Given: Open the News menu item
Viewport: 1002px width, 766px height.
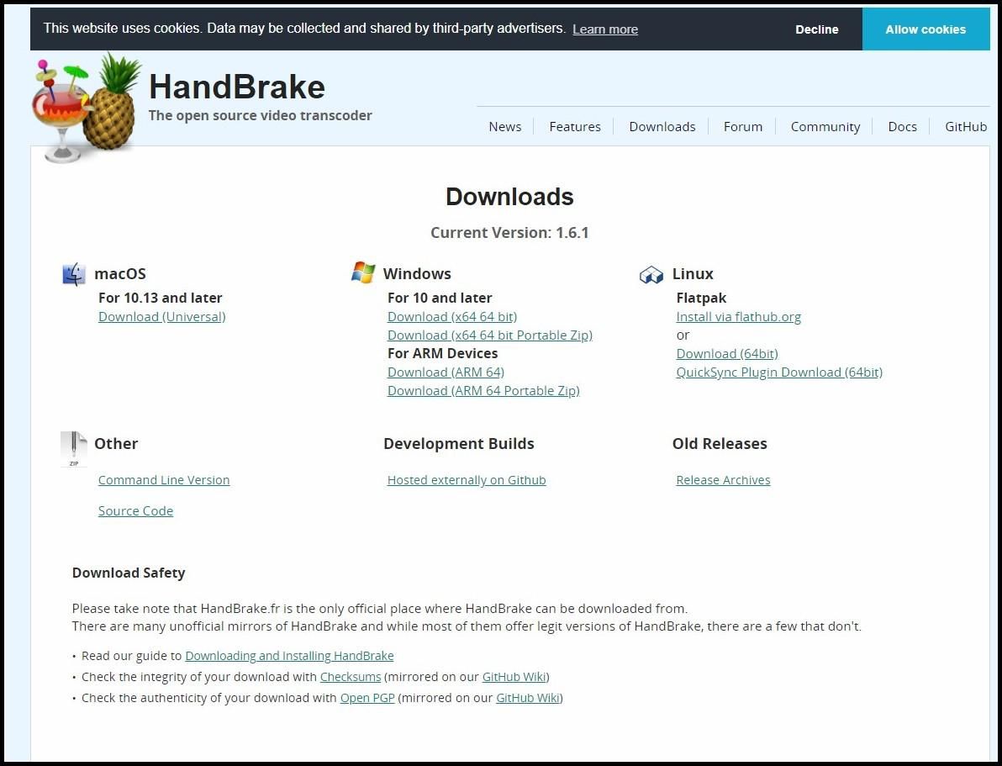Looking at the screenshot, I should pyautogui.click(x=504, y=127).
